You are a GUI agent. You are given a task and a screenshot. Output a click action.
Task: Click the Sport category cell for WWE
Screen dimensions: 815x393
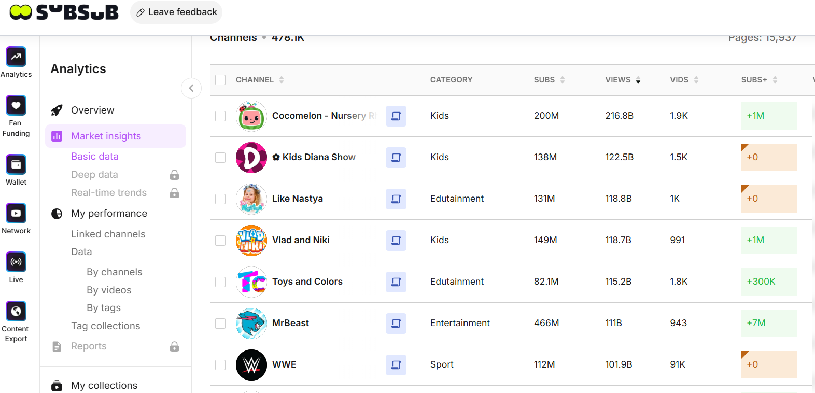click(x=442, y=364)
